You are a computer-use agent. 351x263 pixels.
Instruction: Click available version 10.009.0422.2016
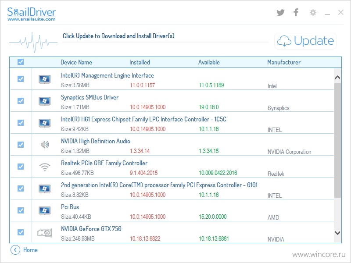coord(218,173)
